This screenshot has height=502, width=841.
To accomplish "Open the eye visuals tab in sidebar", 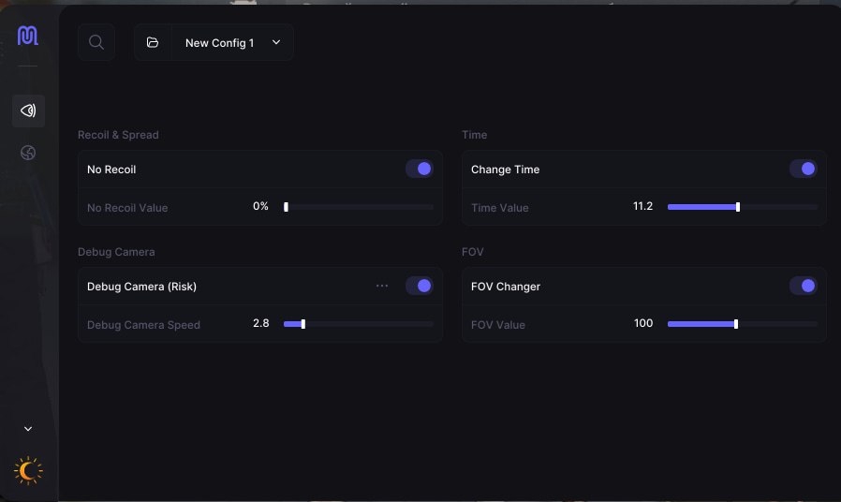I will coord(28,111).
